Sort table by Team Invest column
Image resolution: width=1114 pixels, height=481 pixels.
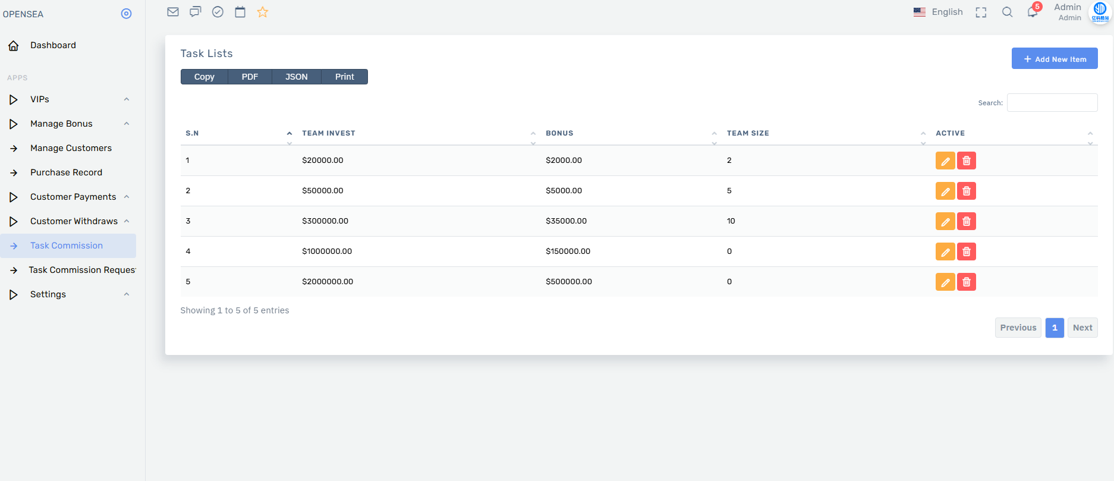point(329,133)
